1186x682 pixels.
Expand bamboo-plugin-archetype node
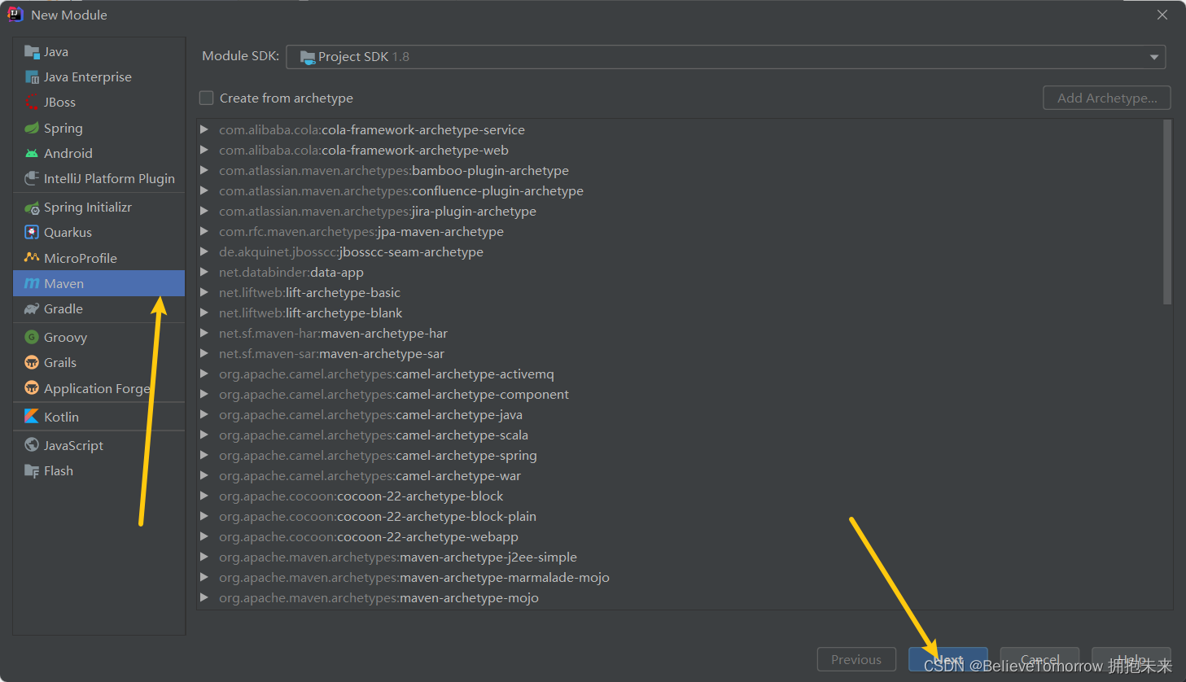point(204,170)
